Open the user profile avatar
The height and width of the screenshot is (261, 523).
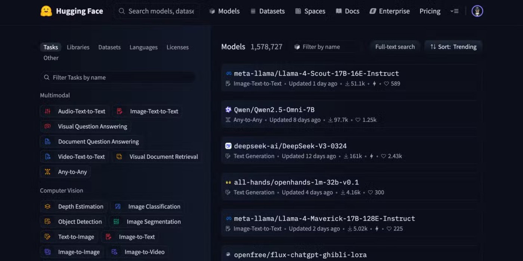tap(477, 11)
